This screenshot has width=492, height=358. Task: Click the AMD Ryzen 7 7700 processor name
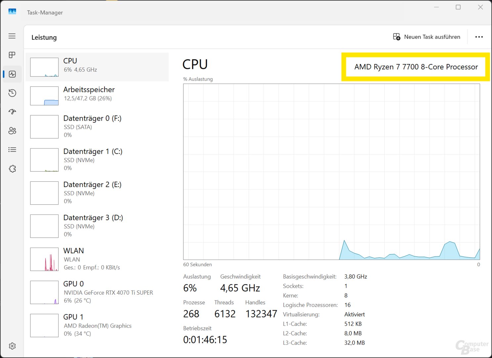point(416,67)
